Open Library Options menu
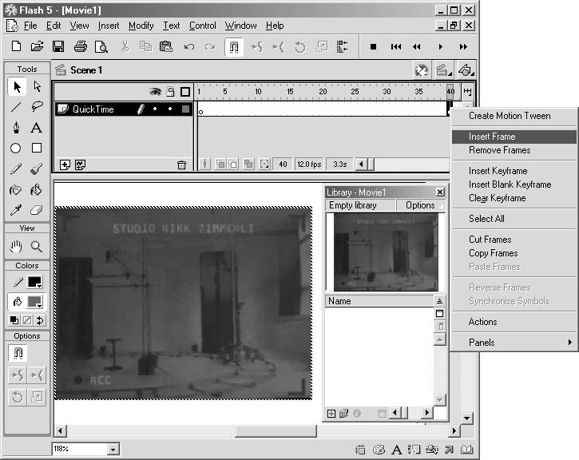The height and width of the screenshot is (460, 579). pos(420,205)
